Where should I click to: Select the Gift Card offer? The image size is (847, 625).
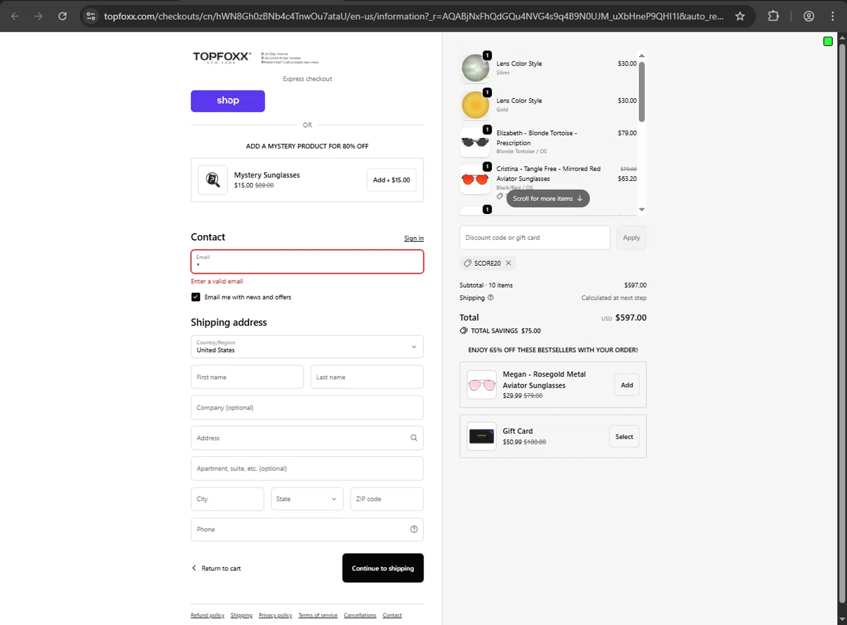[x=624, y=436]
